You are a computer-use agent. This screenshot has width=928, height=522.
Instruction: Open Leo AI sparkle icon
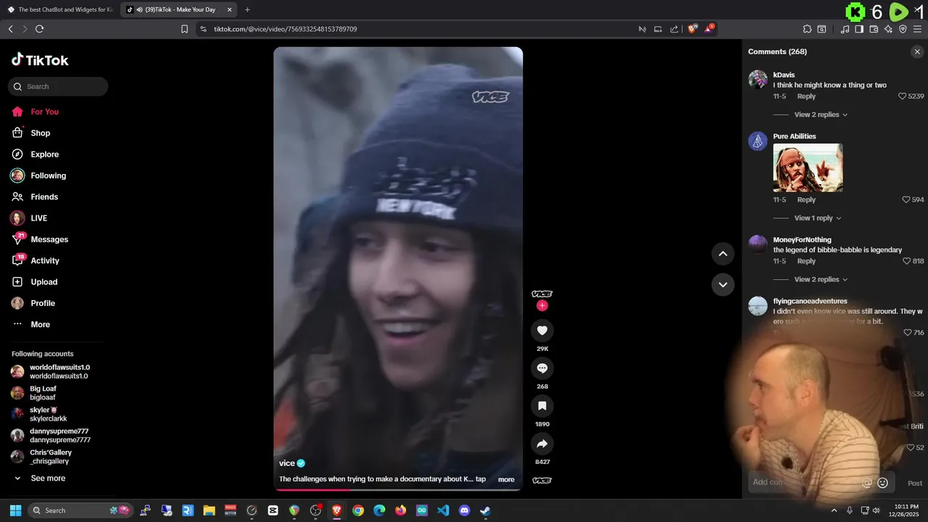coord(888,29)
